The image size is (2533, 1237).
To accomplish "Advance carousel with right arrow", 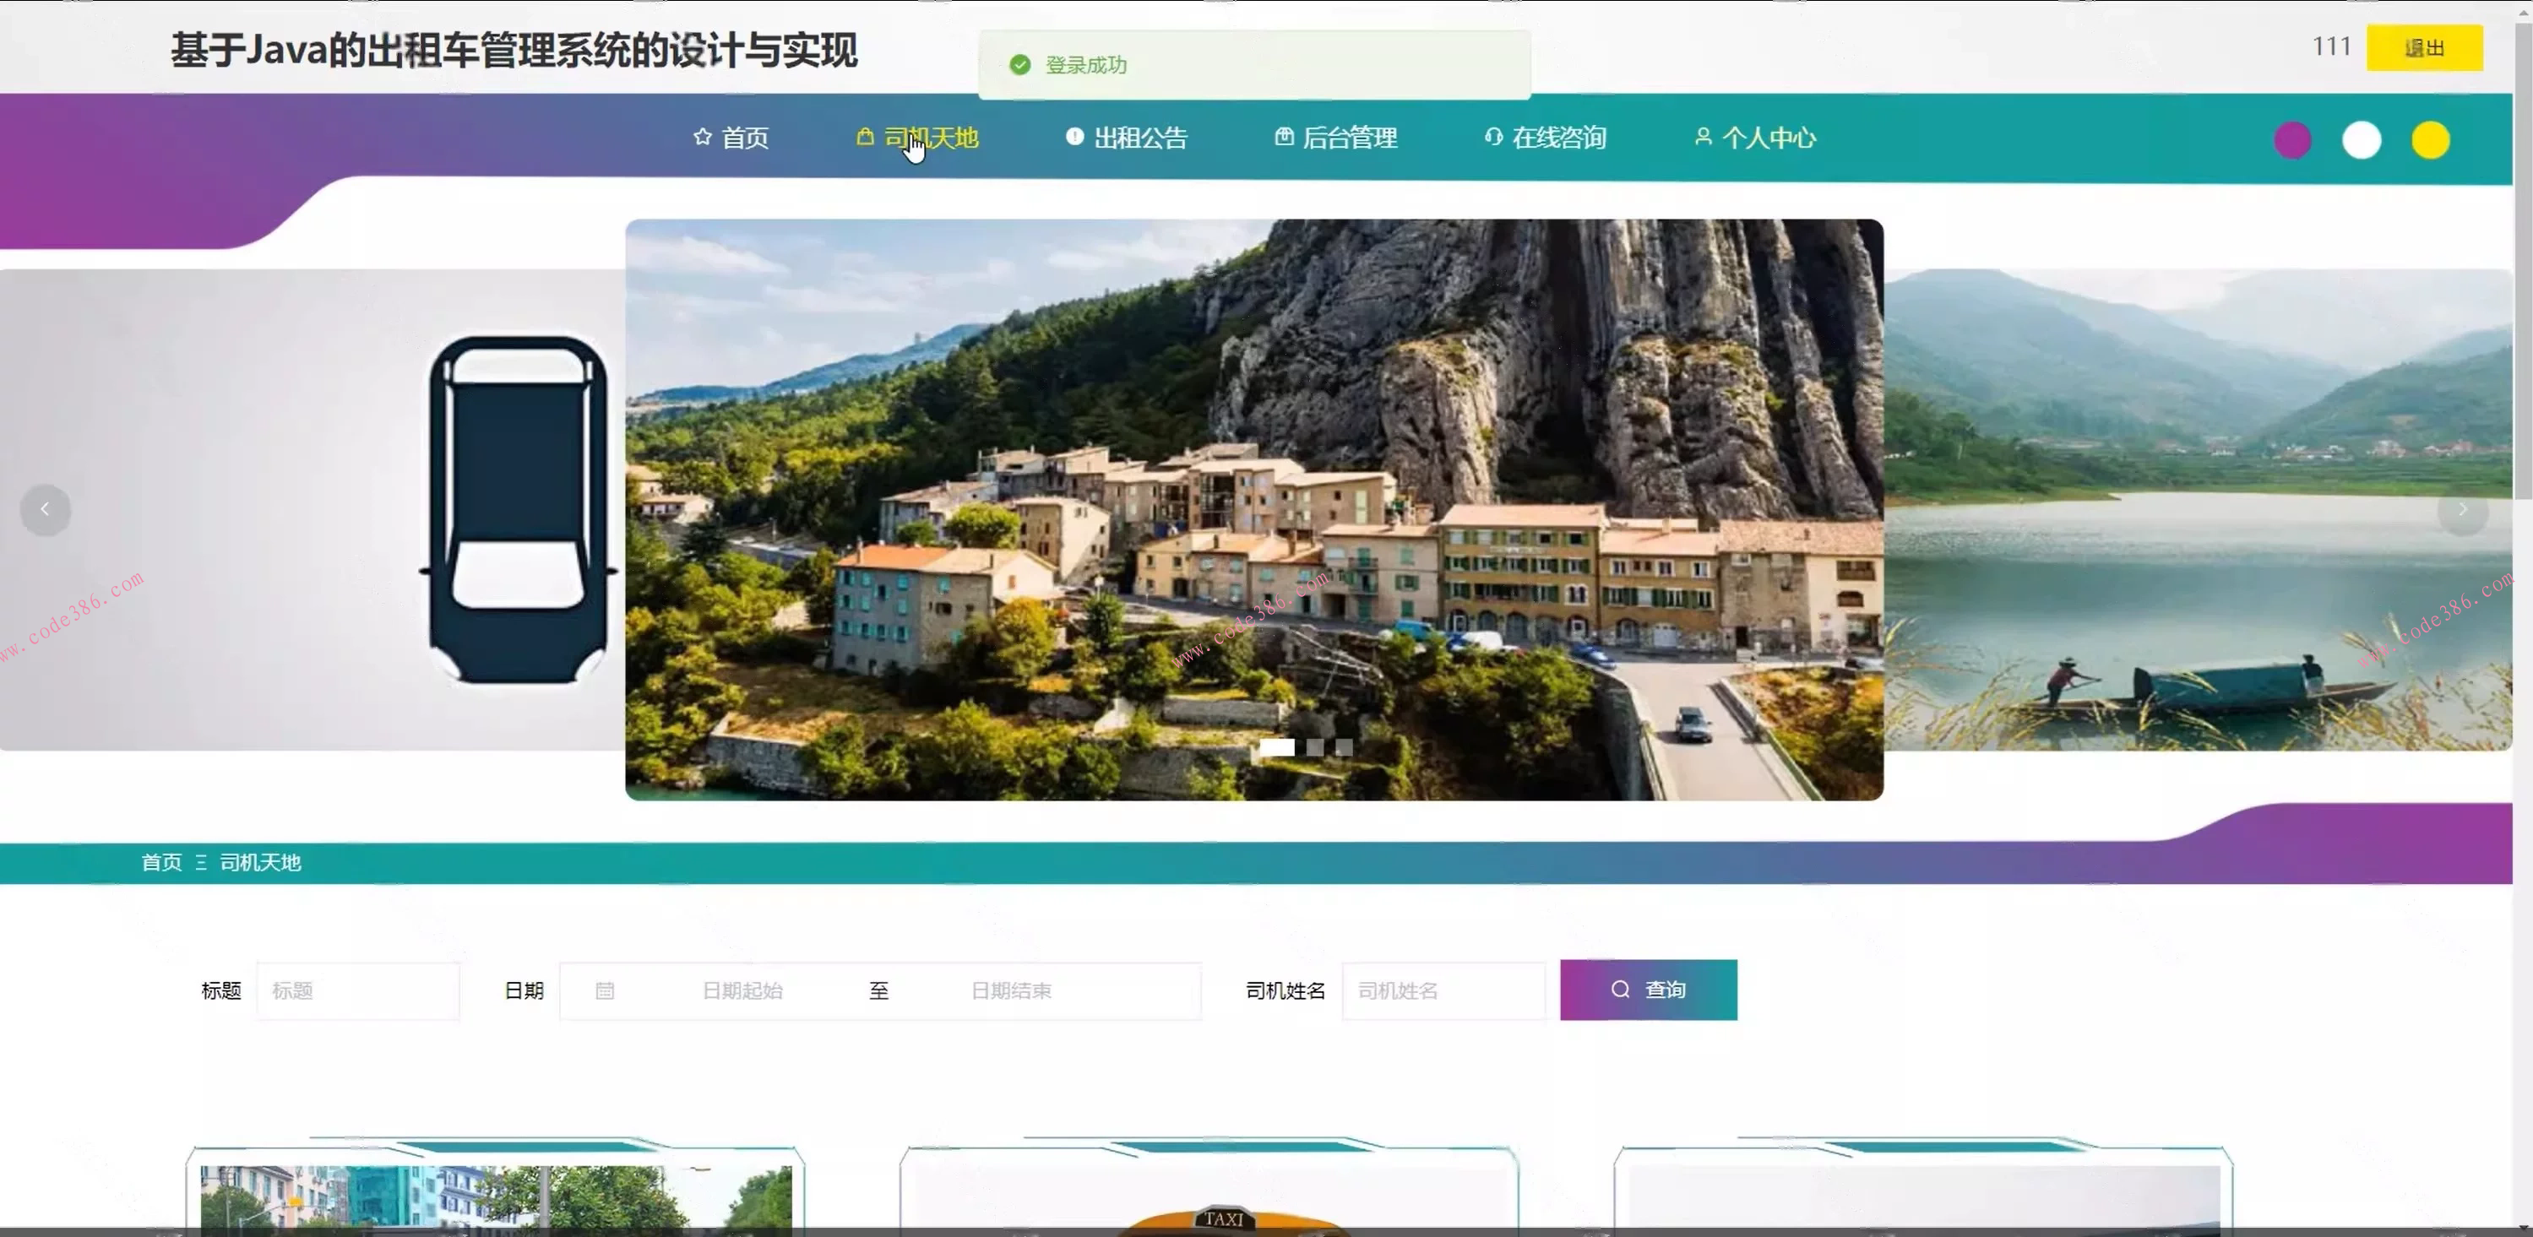I will [x=2461, y=509].
